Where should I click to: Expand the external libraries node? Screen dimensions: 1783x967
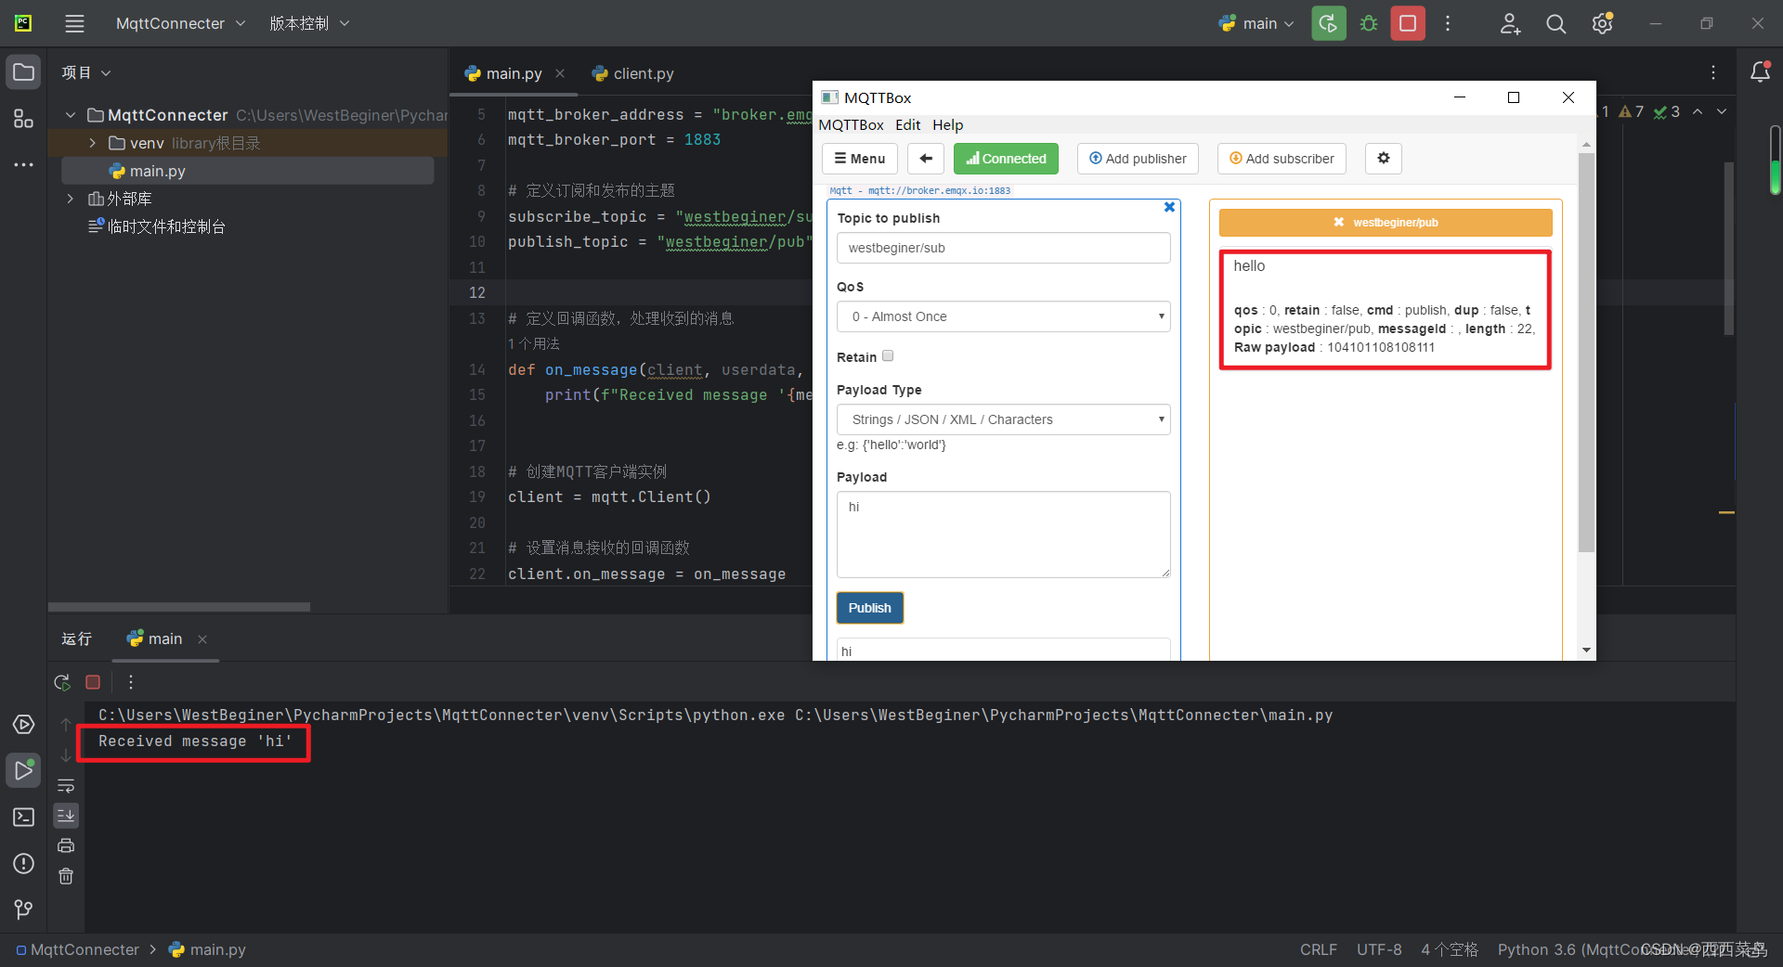71,199
